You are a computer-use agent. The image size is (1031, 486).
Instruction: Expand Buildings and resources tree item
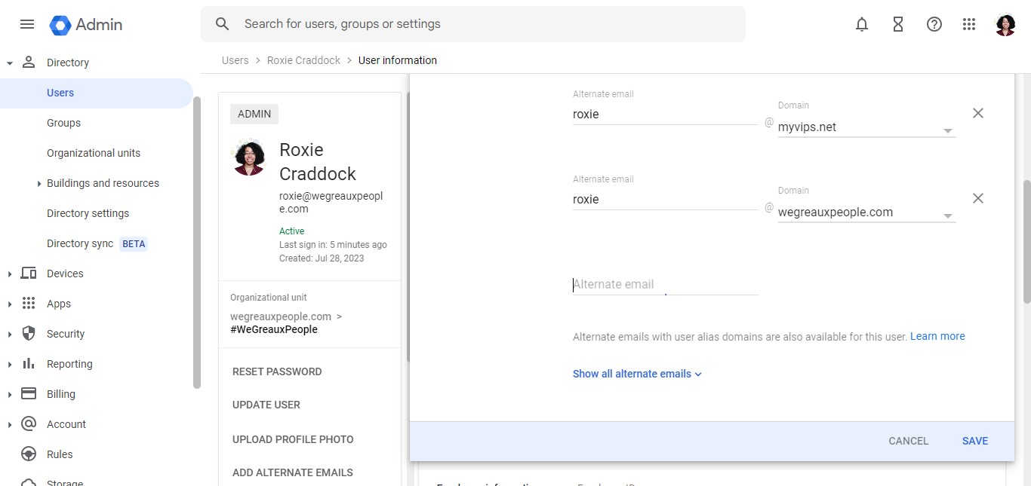pyautogui.click(x=39, y=183)
